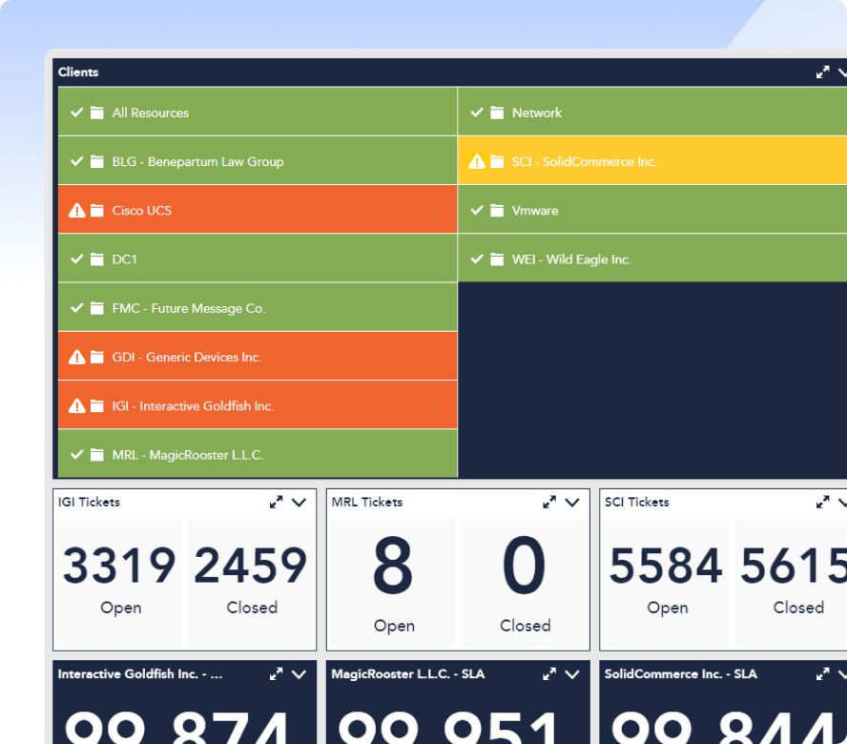Click the BLG - Benepartum Law Group folder icon
The image size is (847, 744).
click(x=96, y=161)
